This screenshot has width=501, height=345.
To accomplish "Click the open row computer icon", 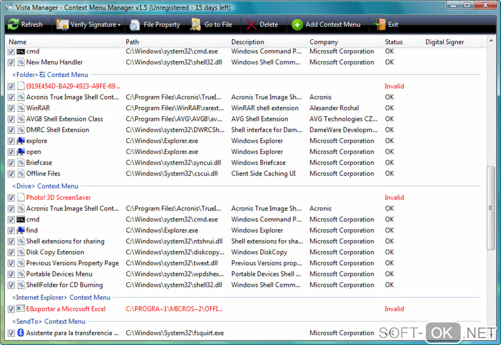I will (x=21, y=151).
